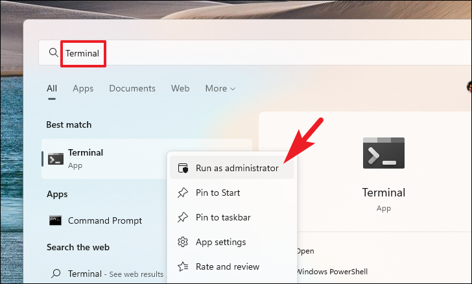The image size is (472, 284).
Task: Switch to the Web filter tab
Action: point(180,88)
